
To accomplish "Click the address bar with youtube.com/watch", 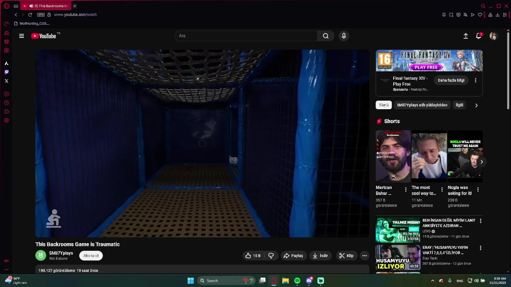I will (x=75, y=15).
